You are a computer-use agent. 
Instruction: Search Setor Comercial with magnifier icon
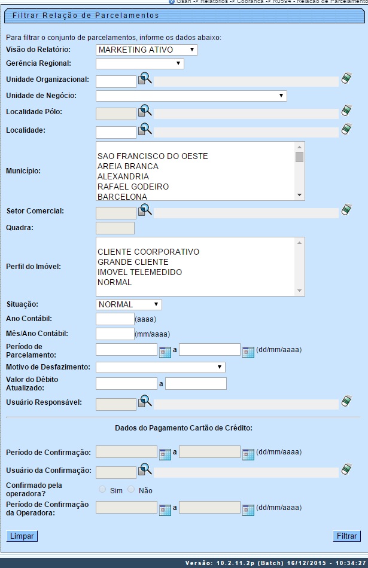point(145,210)
